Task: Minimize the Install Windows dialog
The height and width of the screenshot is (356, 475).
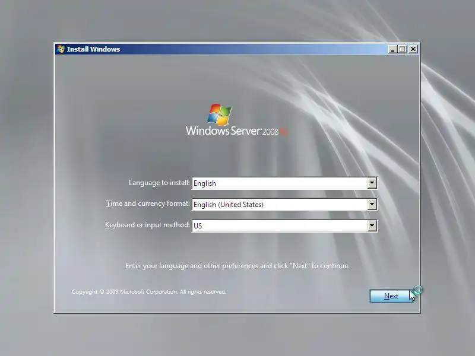Action: pyautogui.click(x=392, y=49)
